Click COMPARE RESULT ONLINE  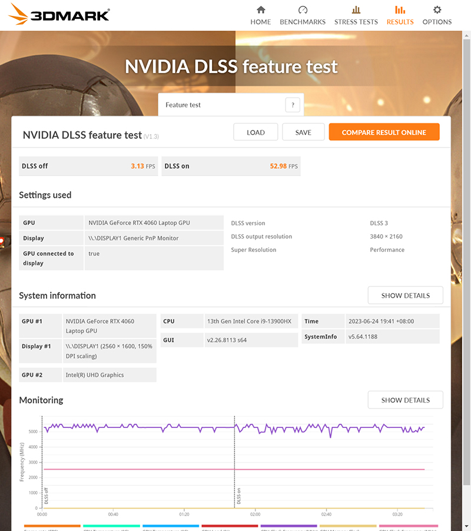click(x=384, y=132)
